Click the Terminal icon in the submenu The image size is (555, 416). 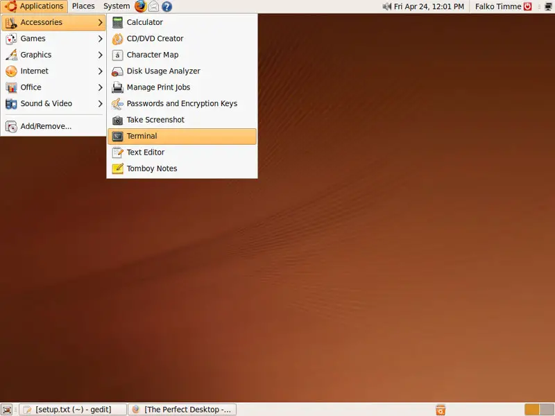(117, 136)
